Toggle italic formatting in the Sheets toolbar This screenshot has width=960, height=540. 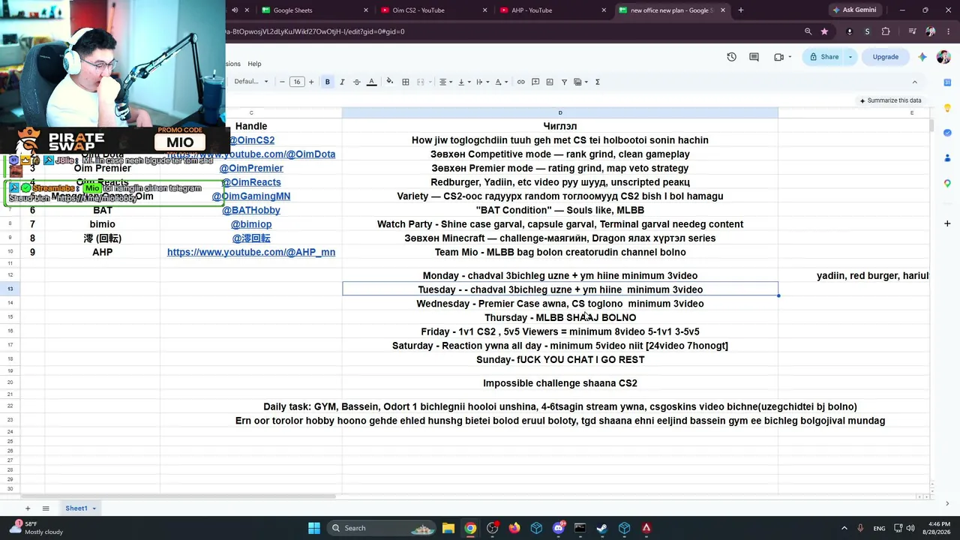coord(342,82)
